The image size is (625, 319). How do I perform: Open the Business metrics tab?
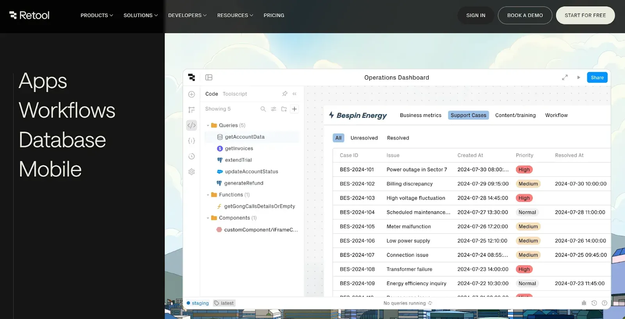coord(421,115)
